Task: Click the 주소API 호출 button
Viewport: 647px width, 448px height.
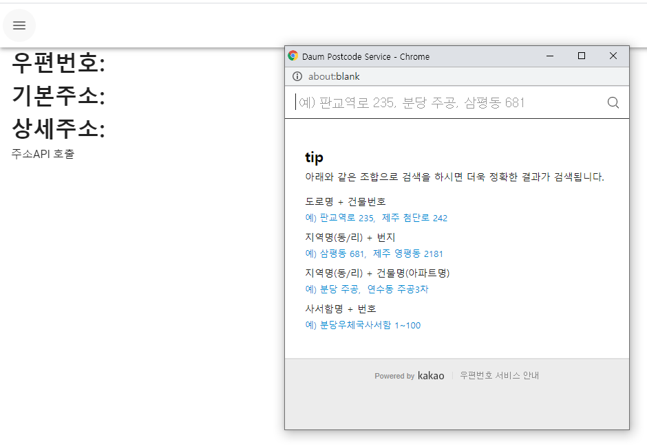Action: tap(43, 154)
